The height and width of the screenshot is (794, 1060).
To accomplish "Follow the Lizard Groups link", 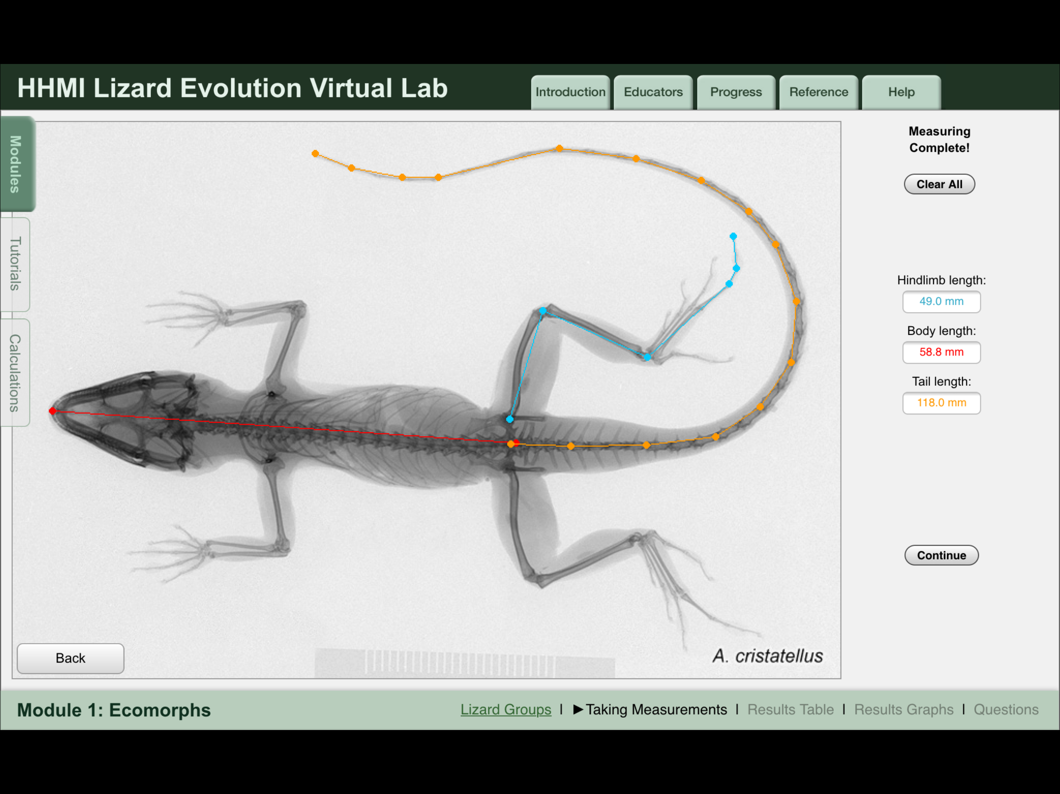I will [506, 709].
